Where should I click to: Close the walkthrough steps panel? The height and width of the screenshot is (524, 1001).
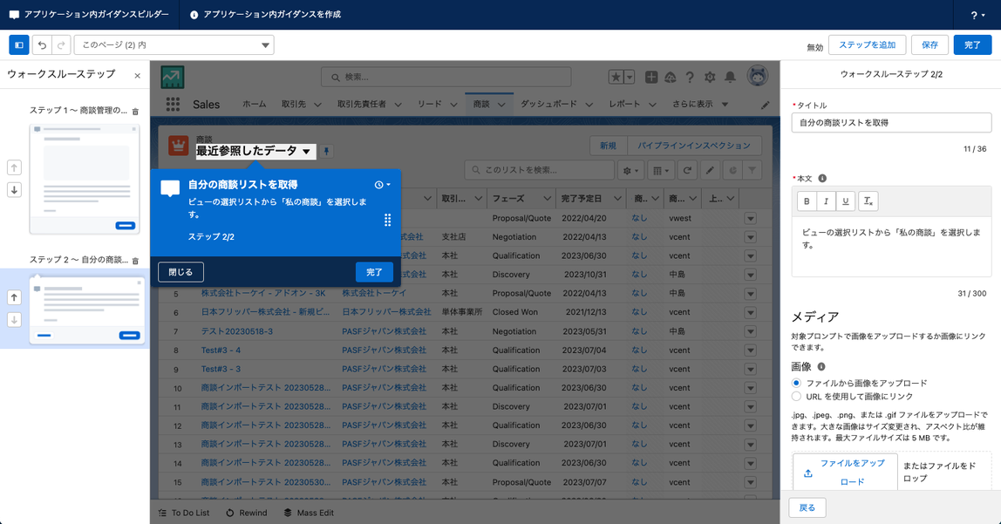pos(137,76)
